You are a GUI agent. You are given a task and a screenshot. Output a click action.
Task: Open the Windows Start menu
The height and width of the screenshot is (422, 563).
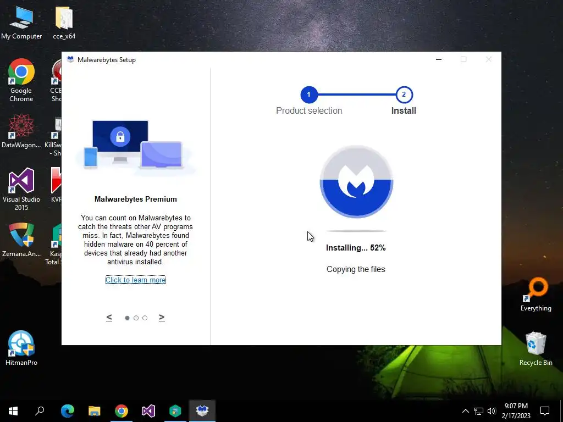13,411
